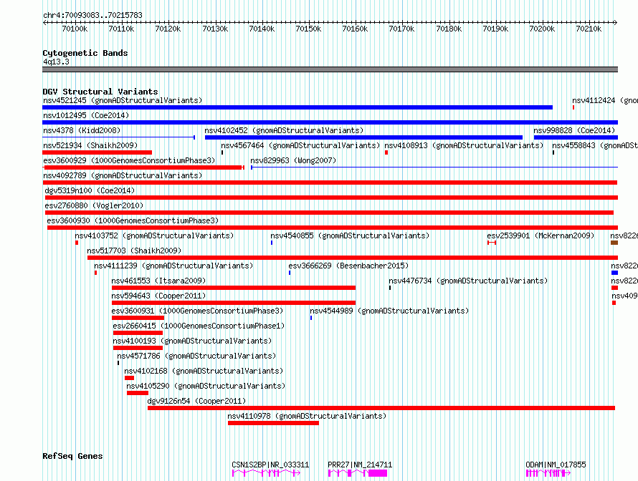Viewport: 638px width, 481px height.
Task: Click nsv461553 (Itsara2009) label
Action: (158, 281)
